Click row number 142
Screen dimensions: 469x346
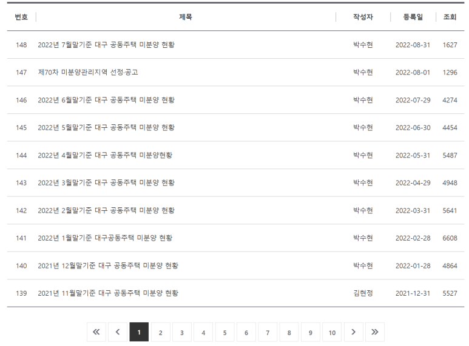(21, 211)
